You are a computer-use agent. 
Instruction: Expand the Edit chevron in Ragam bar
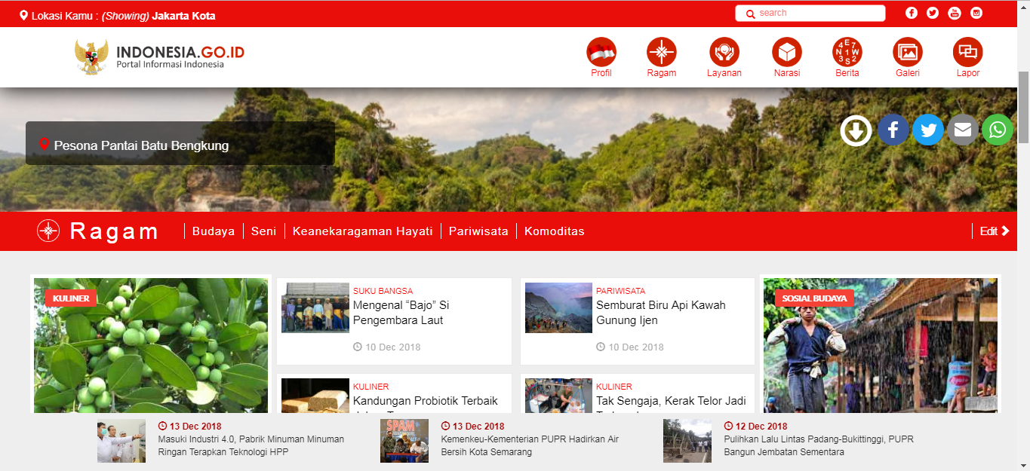click(x=995, y=231)
